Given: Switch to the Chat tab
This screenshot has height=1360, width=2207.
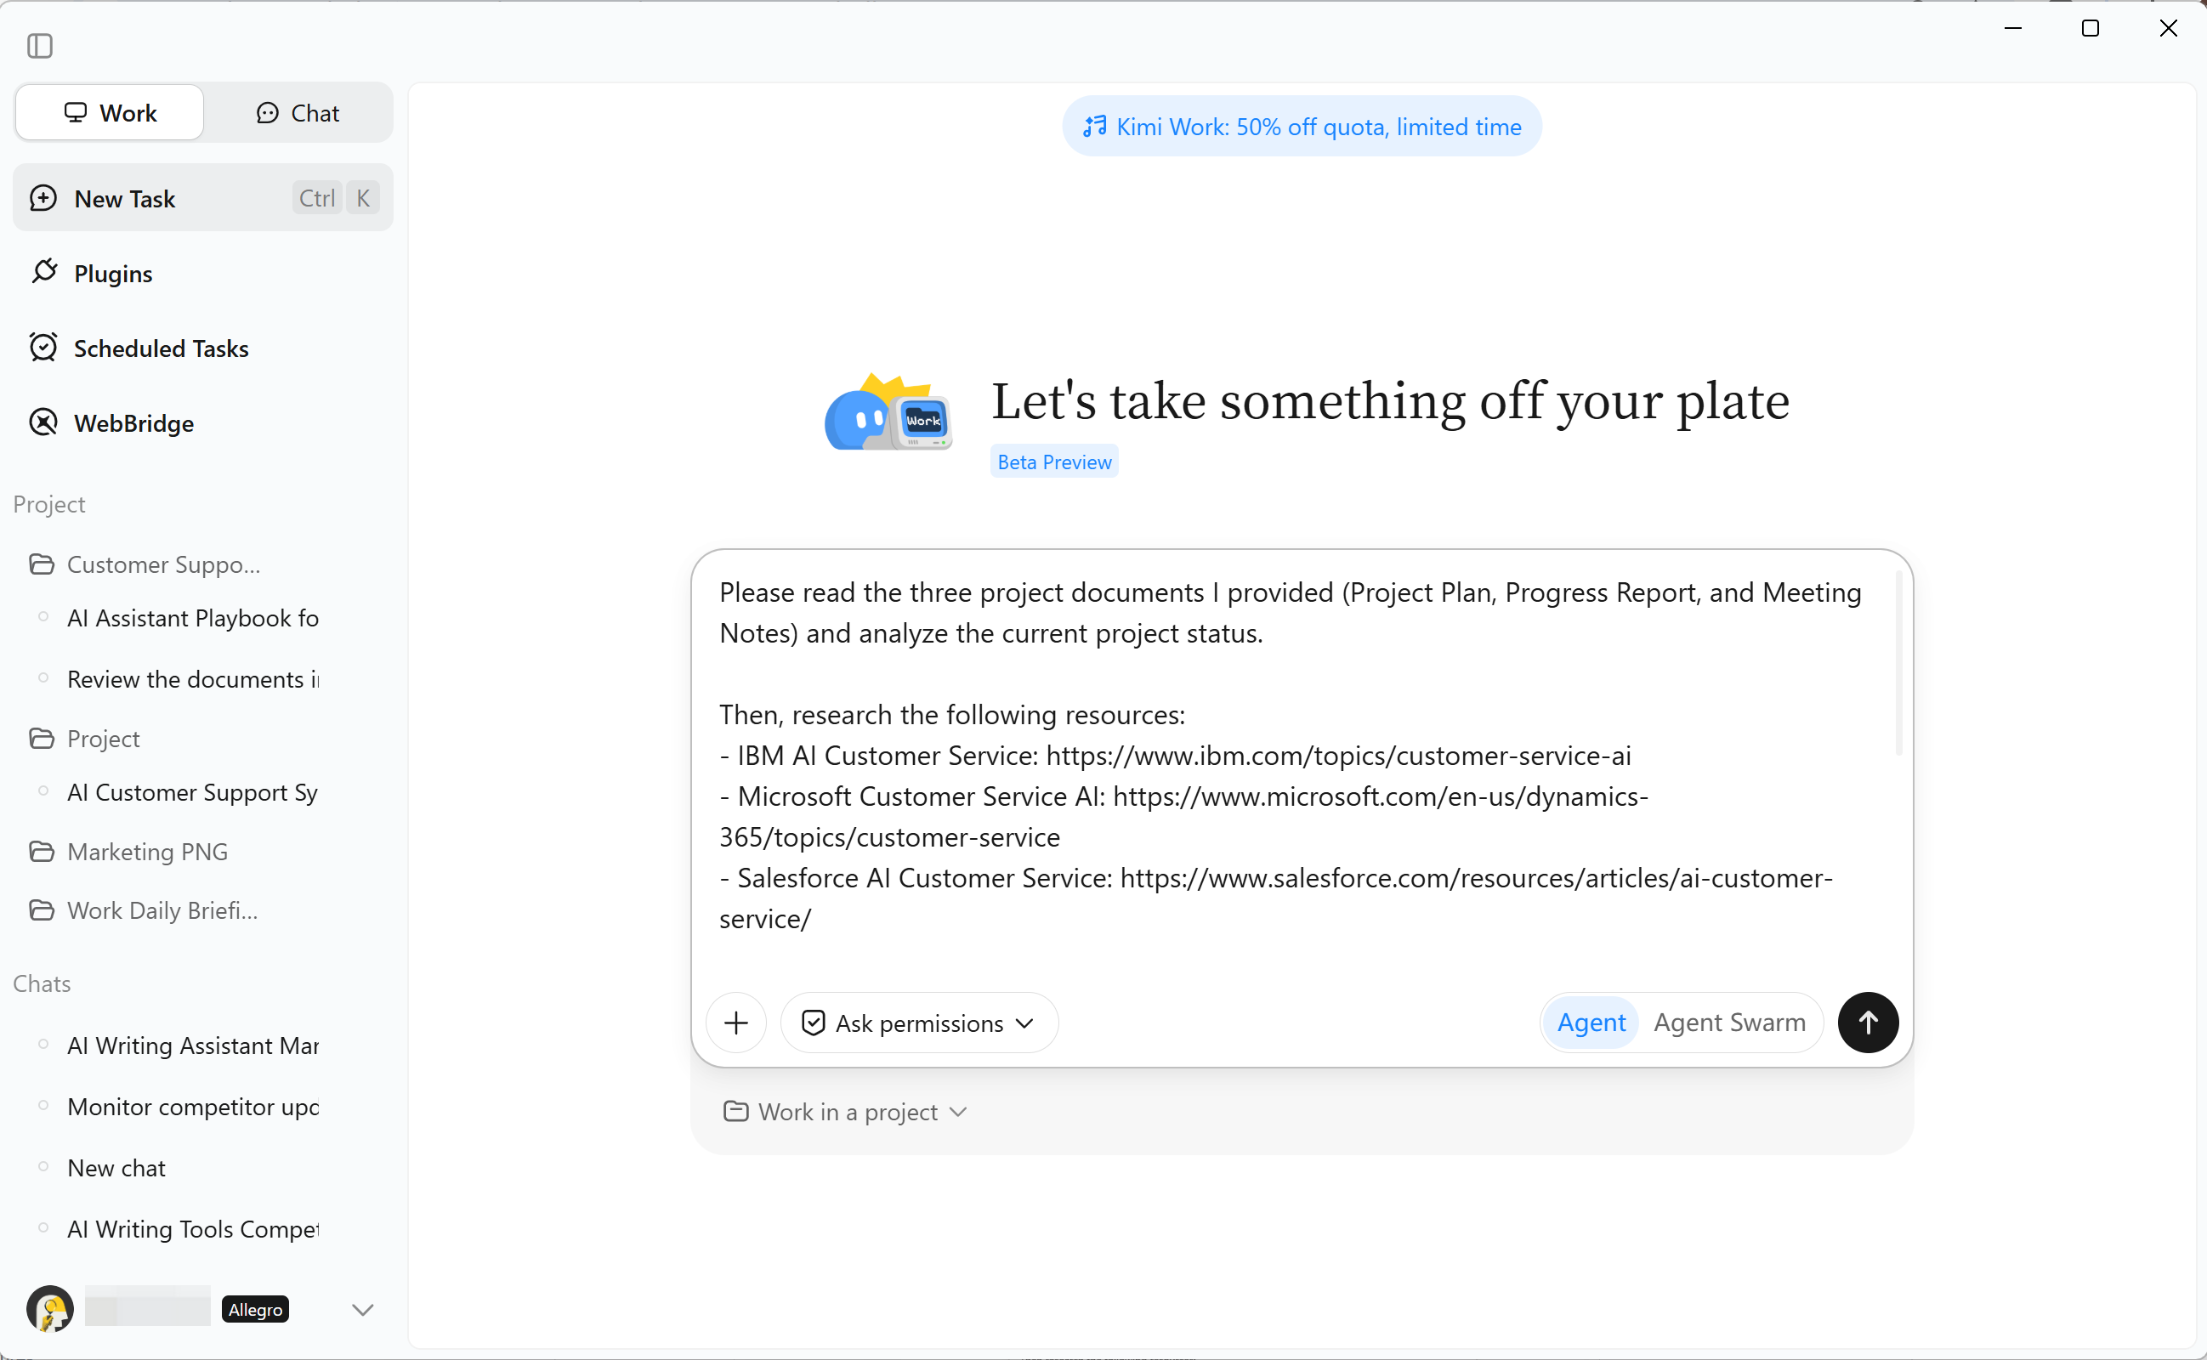Looking at the screenshot, I should (298, 112).
